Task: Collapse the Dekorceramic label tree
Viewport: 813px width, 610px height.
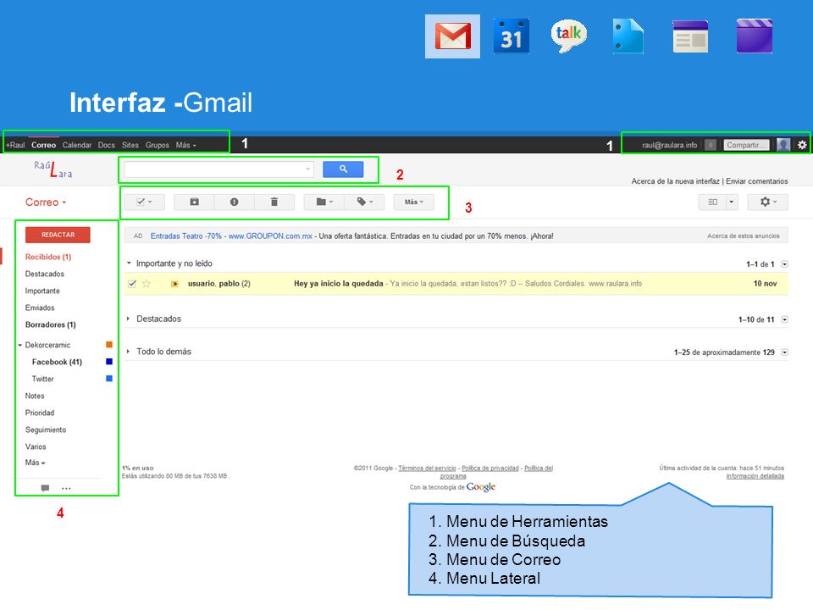Action: click(20, 345)
